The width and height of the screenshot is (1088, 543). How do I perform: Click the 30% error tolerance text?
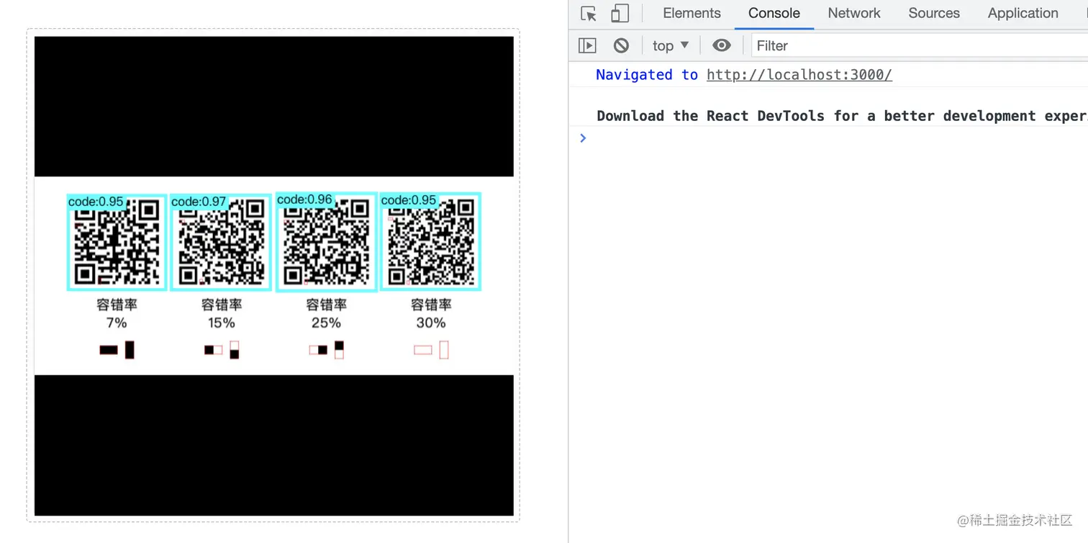point(431,323)
